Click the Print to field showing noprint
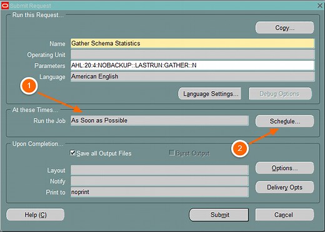The width and height of the screenshot is (325, 232). [159, 192]
